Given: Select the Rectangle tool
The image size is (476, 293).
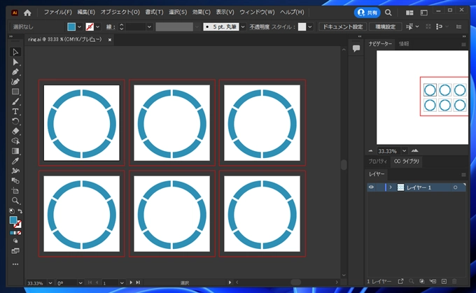Looking at the screenshot, I should 15,92.
